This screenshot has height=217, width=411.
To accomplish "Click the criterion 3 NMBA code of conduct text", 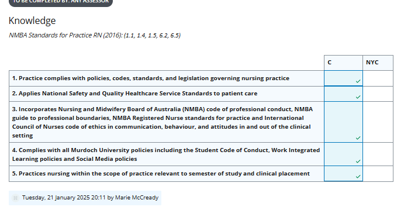I will tap(163, 122).
